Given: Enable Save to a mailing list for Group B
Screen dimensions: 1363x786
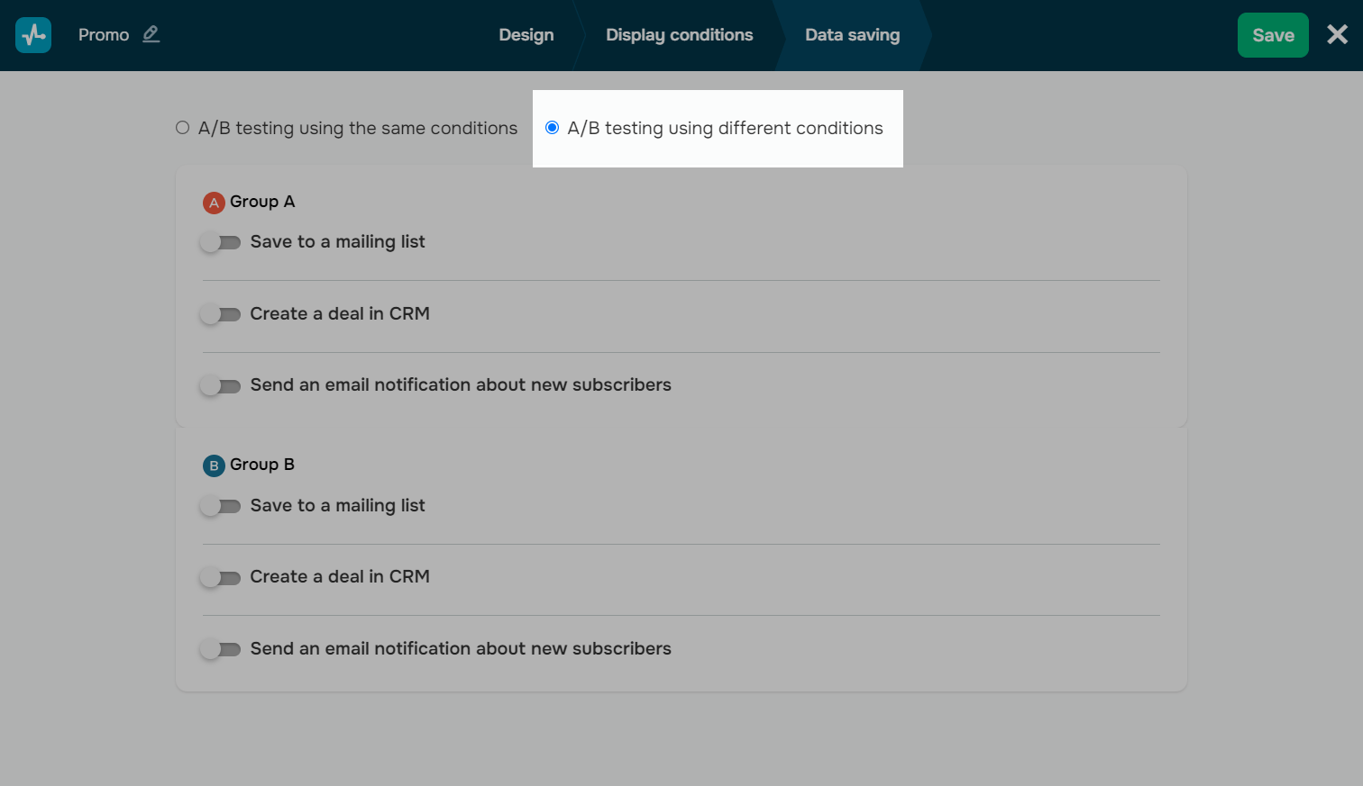Looking at the screenshot, I should coord(220,506).
